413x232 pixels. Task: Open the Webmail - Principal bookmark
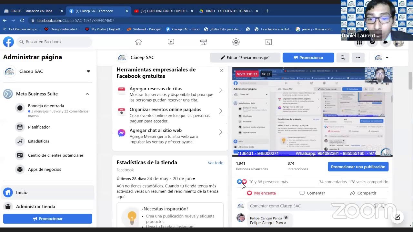[144, 29]
